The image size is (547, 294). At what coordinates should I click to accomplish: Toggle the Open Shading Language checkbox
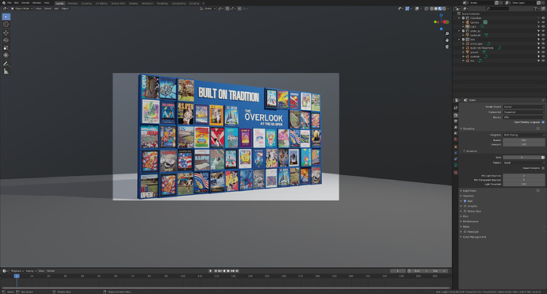point(543,122)
